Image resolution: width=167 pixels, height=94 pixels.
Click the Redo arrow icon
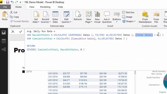point(16,2)
